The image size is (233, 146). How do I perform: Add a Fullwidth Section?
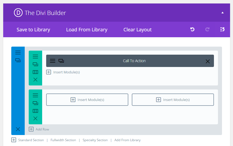coord(63,140)
